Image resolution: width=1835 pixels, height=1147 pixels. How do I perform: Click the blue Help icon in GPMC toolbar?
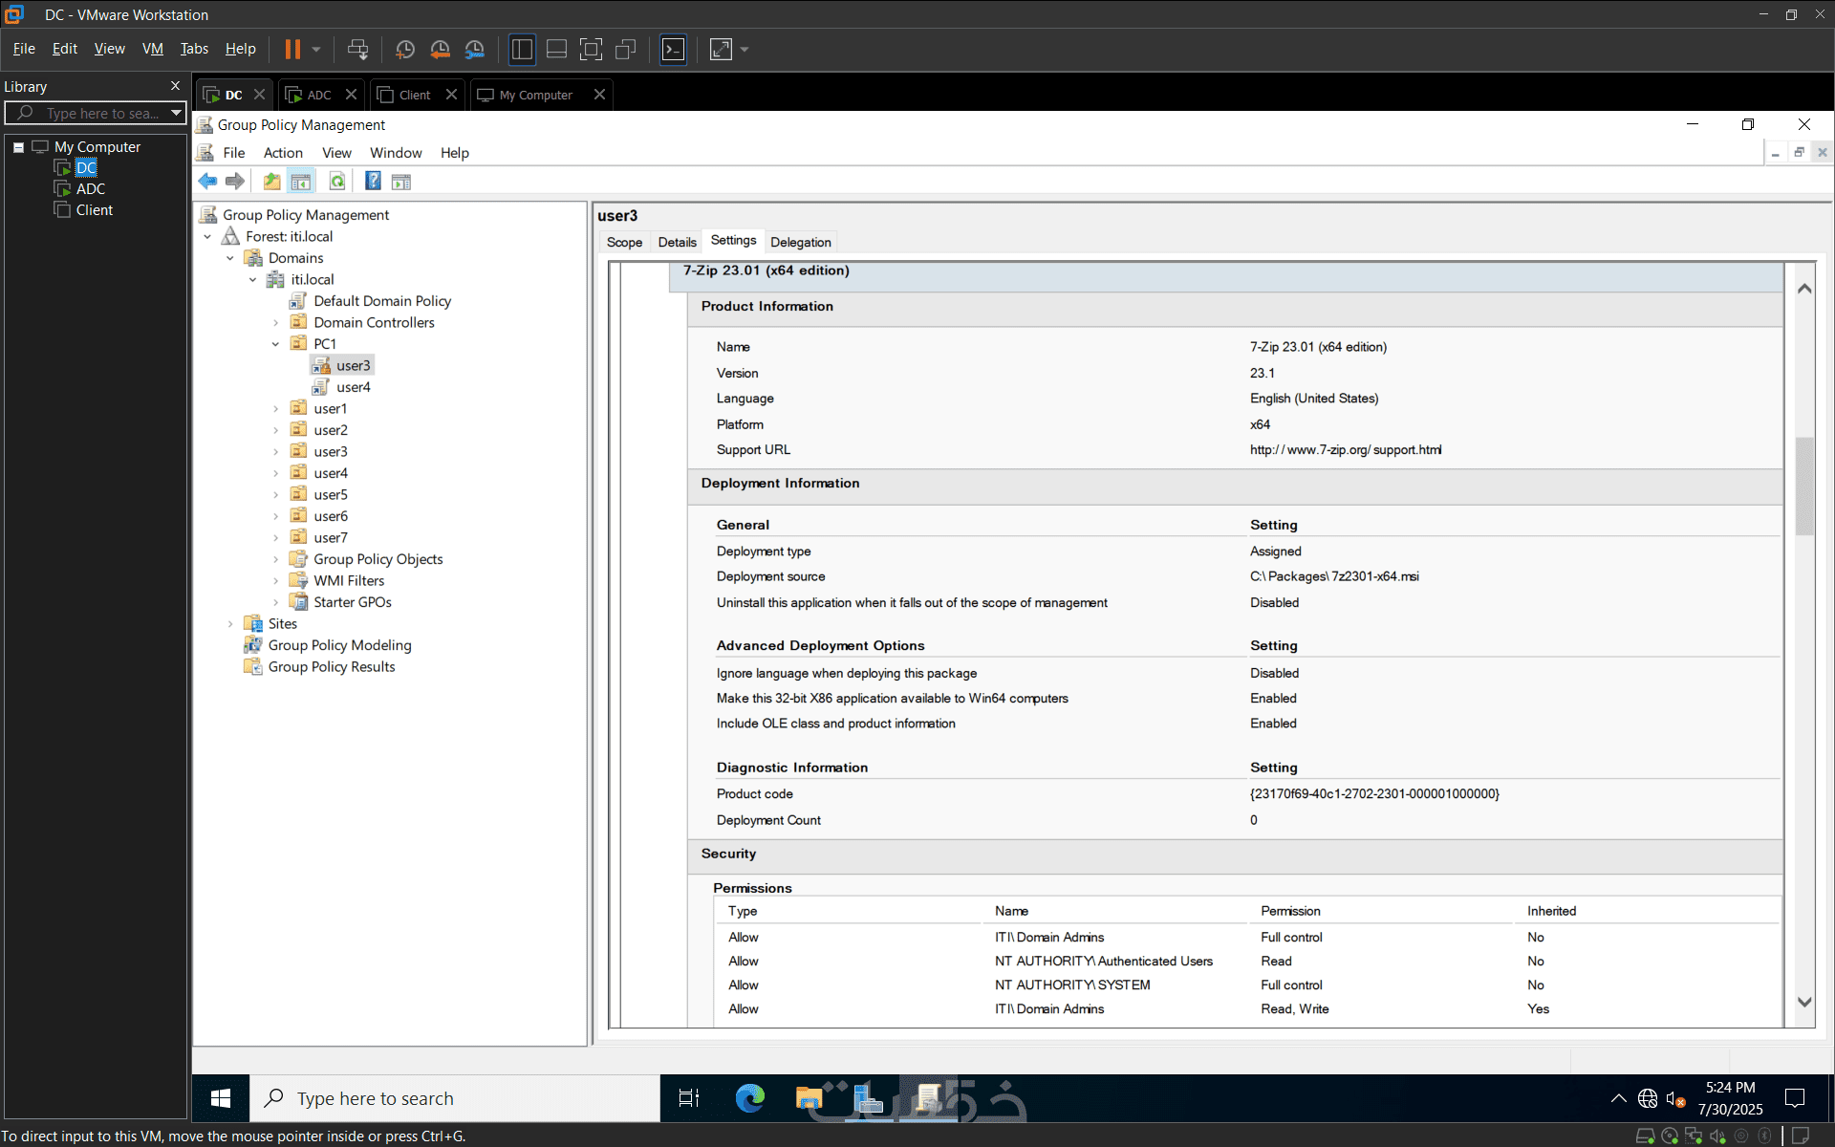click(x=373, y=182)
